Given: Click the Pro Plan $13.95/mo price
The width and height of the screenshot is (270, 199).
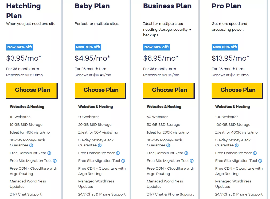Looking at the screenshot, I should coord(230,58).
